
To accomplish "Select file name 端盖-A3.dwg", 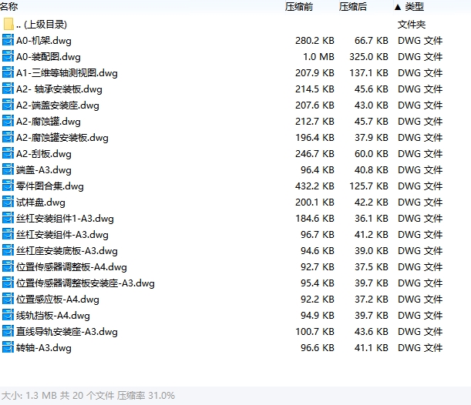I will [x=44, y=170].
